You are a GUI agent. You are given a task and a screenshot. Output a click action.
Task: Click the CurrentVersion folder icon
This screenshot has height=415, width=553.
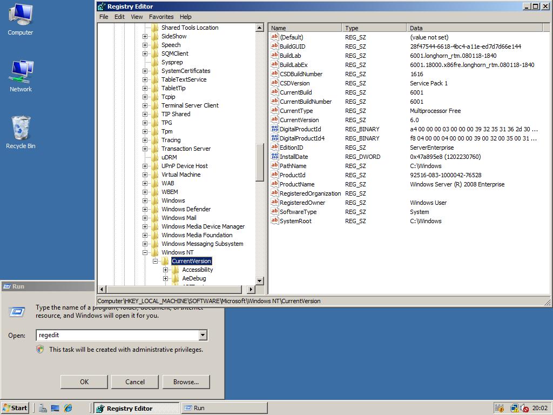(165, 261)
